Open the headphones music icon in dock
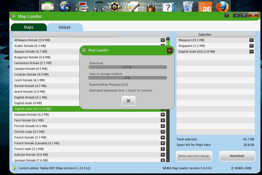The image size is (262, 175). [x=99, y=7]
